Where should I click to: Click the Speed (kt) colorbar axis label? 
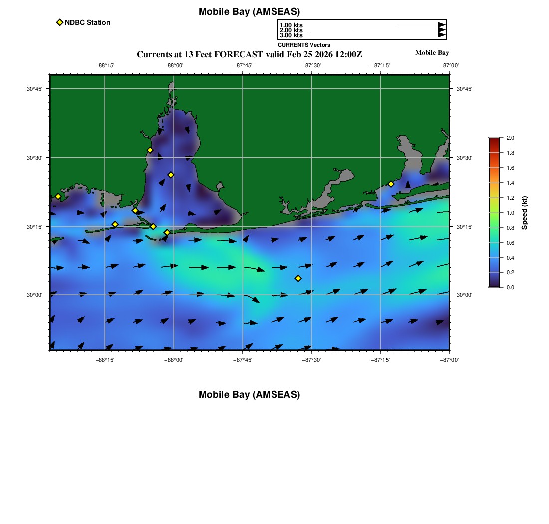525,213
